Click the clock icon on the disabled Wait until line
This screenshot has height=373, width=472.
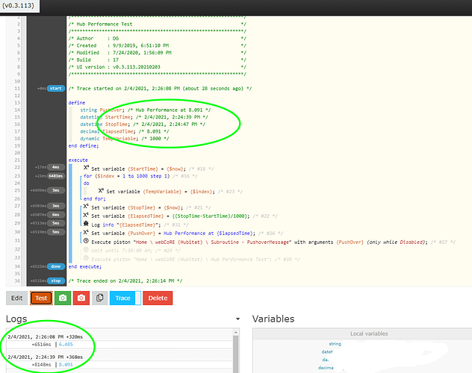click(86, 249)
